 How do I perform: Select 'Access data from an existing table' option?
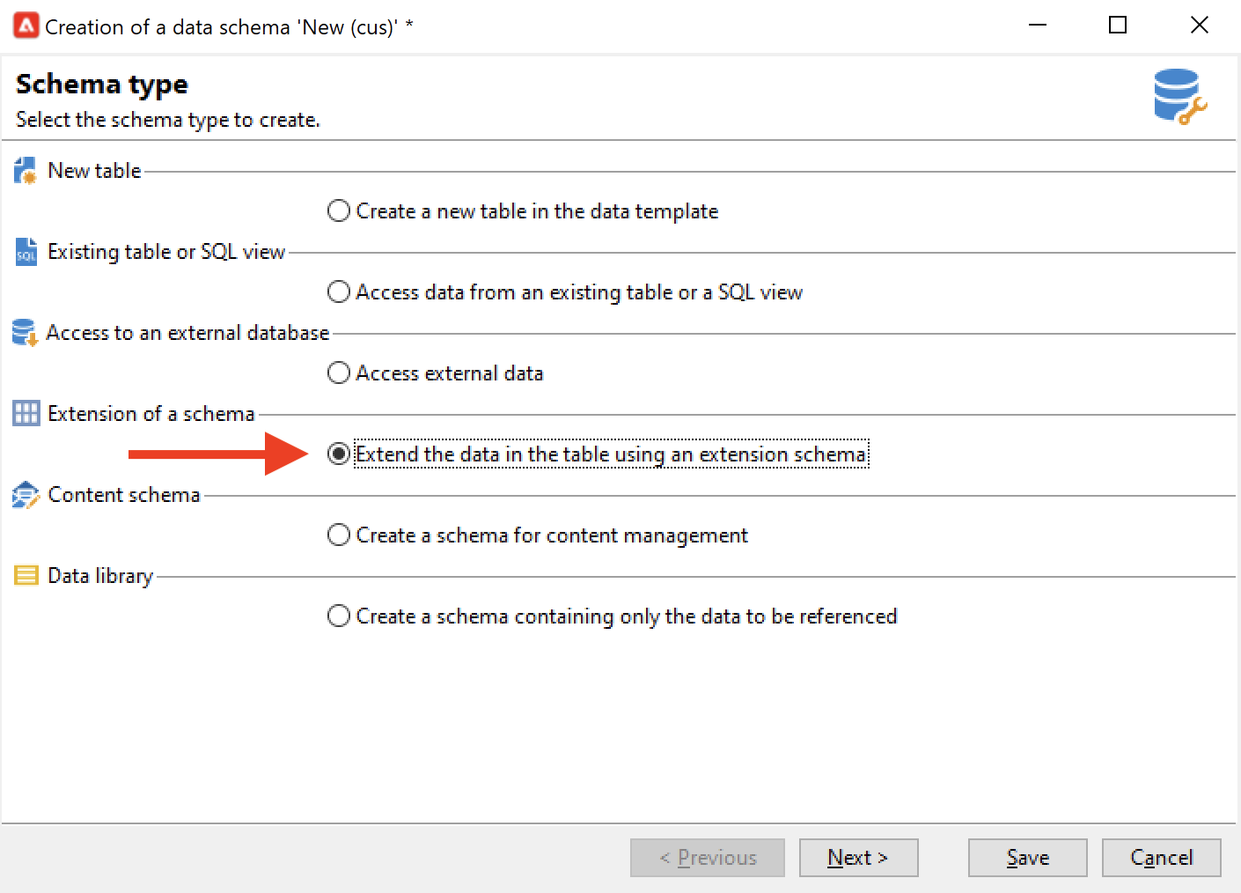339,292
